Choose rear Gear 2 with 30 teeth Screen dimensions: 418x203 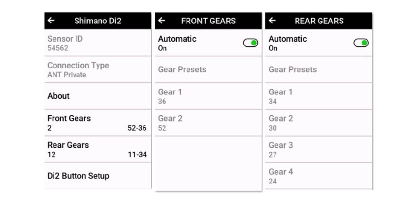318,123
